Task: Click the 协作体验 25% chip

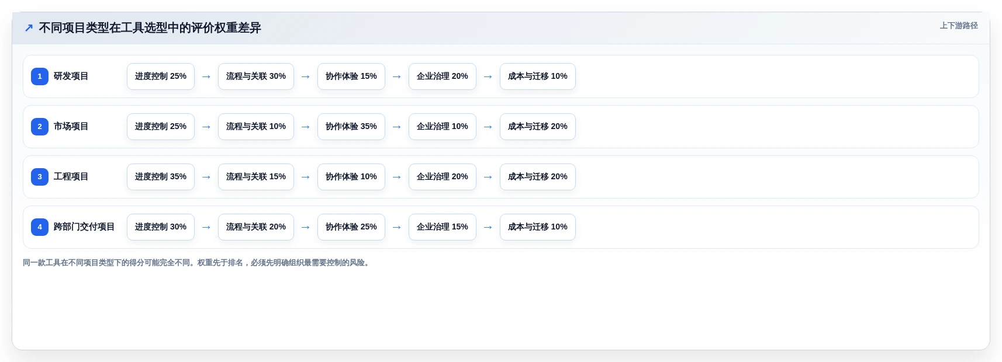Action: point(351,227)
